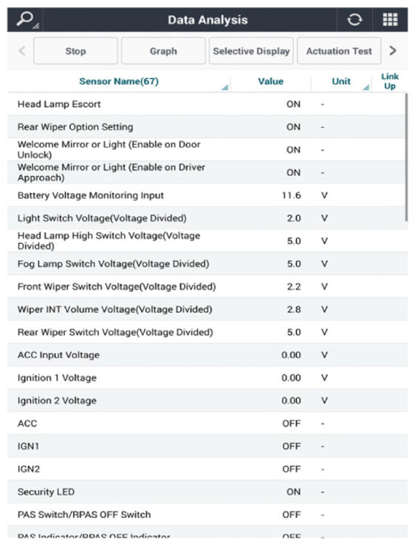Open the grid menu icon
The image size is (415, 547).
pos(390,19)
